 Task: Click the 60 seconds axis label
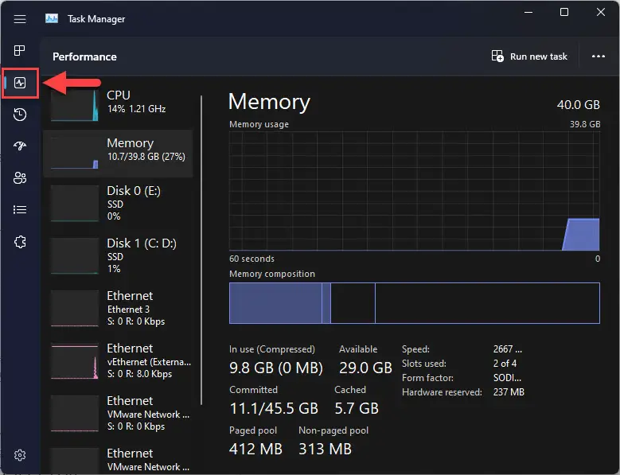click(252, 259)
